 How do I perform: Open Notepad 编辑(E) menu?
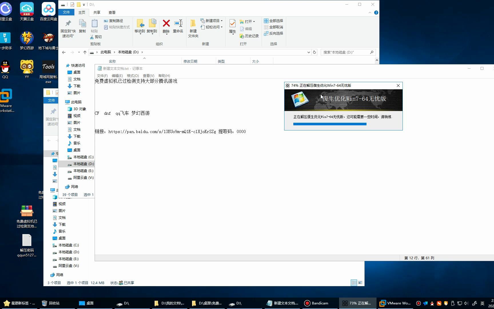click(x=117, y=76)
